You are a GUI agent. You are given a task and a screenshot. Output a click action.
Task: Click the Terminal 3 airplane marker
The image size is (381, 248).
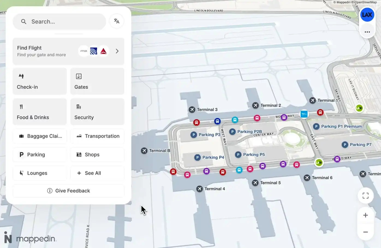point(192,110)
